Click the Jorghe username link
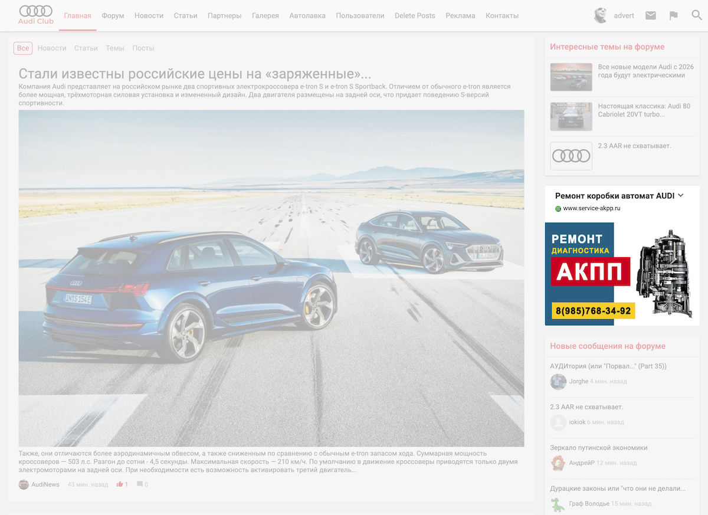708x515 pixels. coord(579,382)
